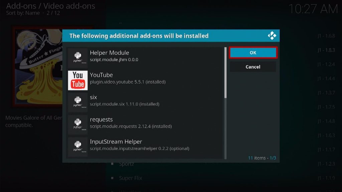Select the requests list entry
342x192 pixels.
pyautogui.click(x=145, y=125)
